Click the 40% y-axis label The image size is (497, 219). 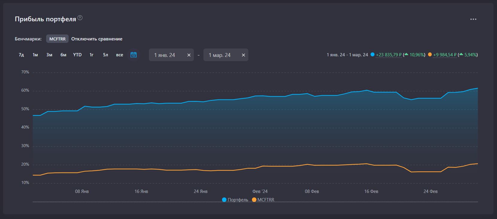(25, 127)
